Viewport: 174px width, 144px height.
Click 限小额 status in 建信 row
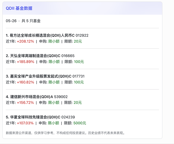click(54, 103)
